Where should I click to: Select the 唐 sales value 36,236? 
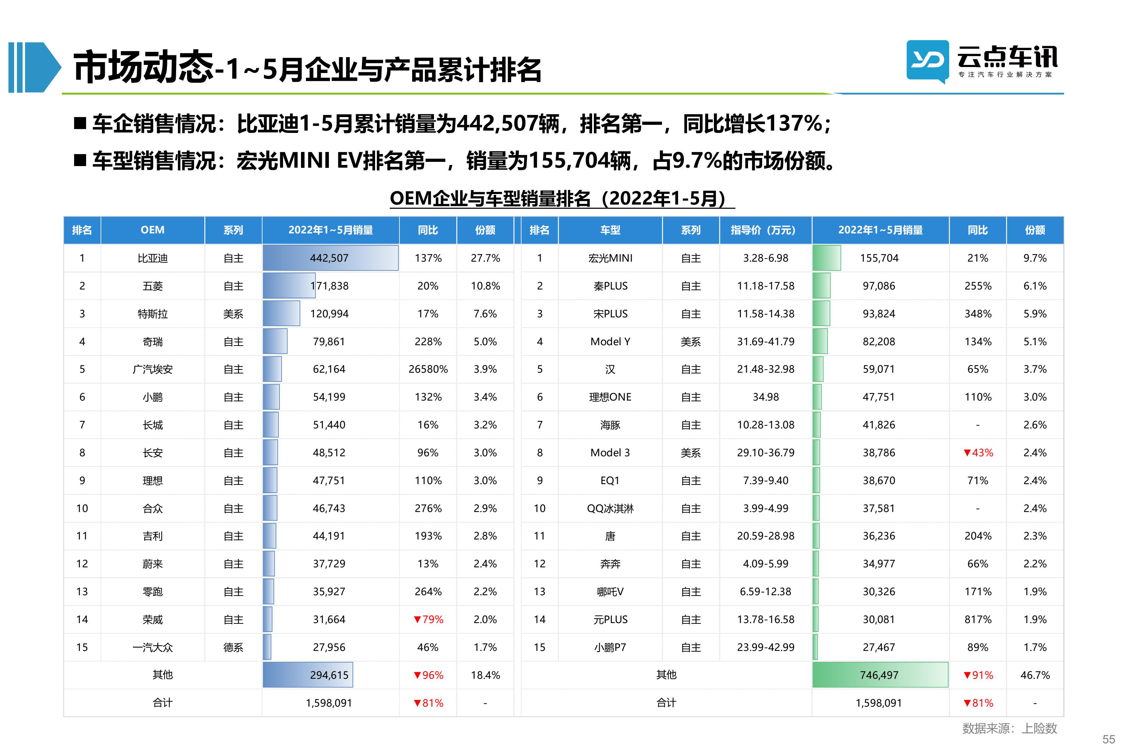point(879,536)
